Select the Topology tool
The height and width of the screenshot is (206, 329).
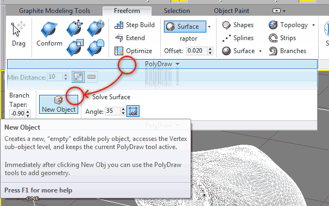coord(288,25)
